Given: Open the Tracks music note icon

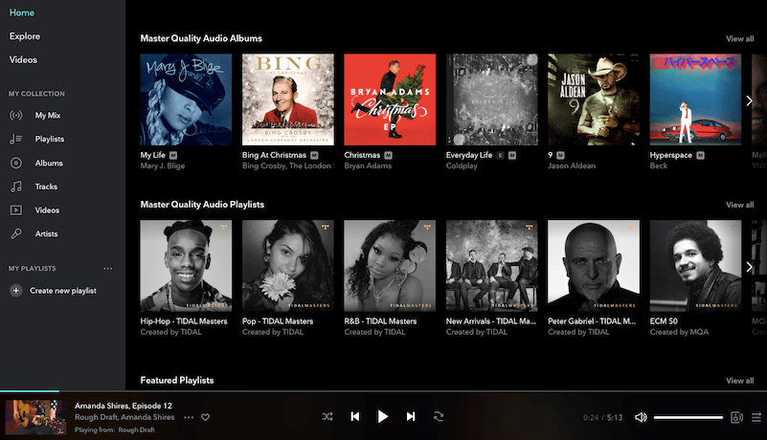Looking at the screenshot, I should [16, 187].
